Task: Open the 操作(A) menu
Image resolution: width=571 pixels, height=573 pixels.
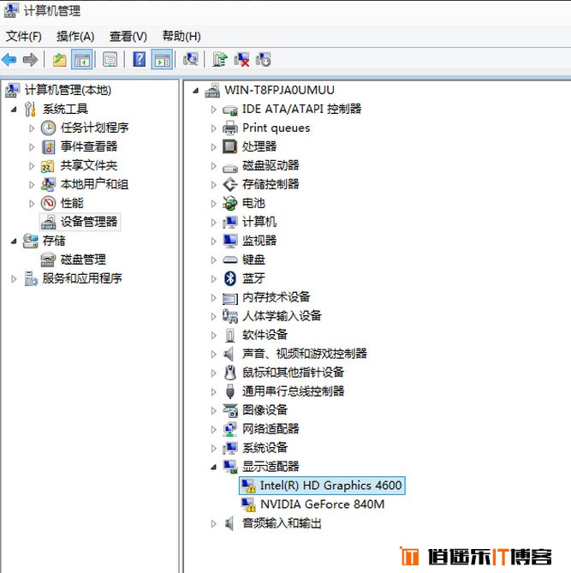Action: (x=75, y=36)
